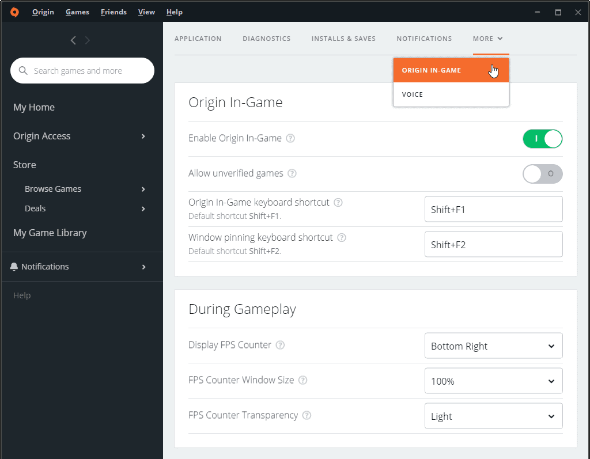Click the search magnifier icon
This screenshot has width=590, height=459.
(23, 71)
